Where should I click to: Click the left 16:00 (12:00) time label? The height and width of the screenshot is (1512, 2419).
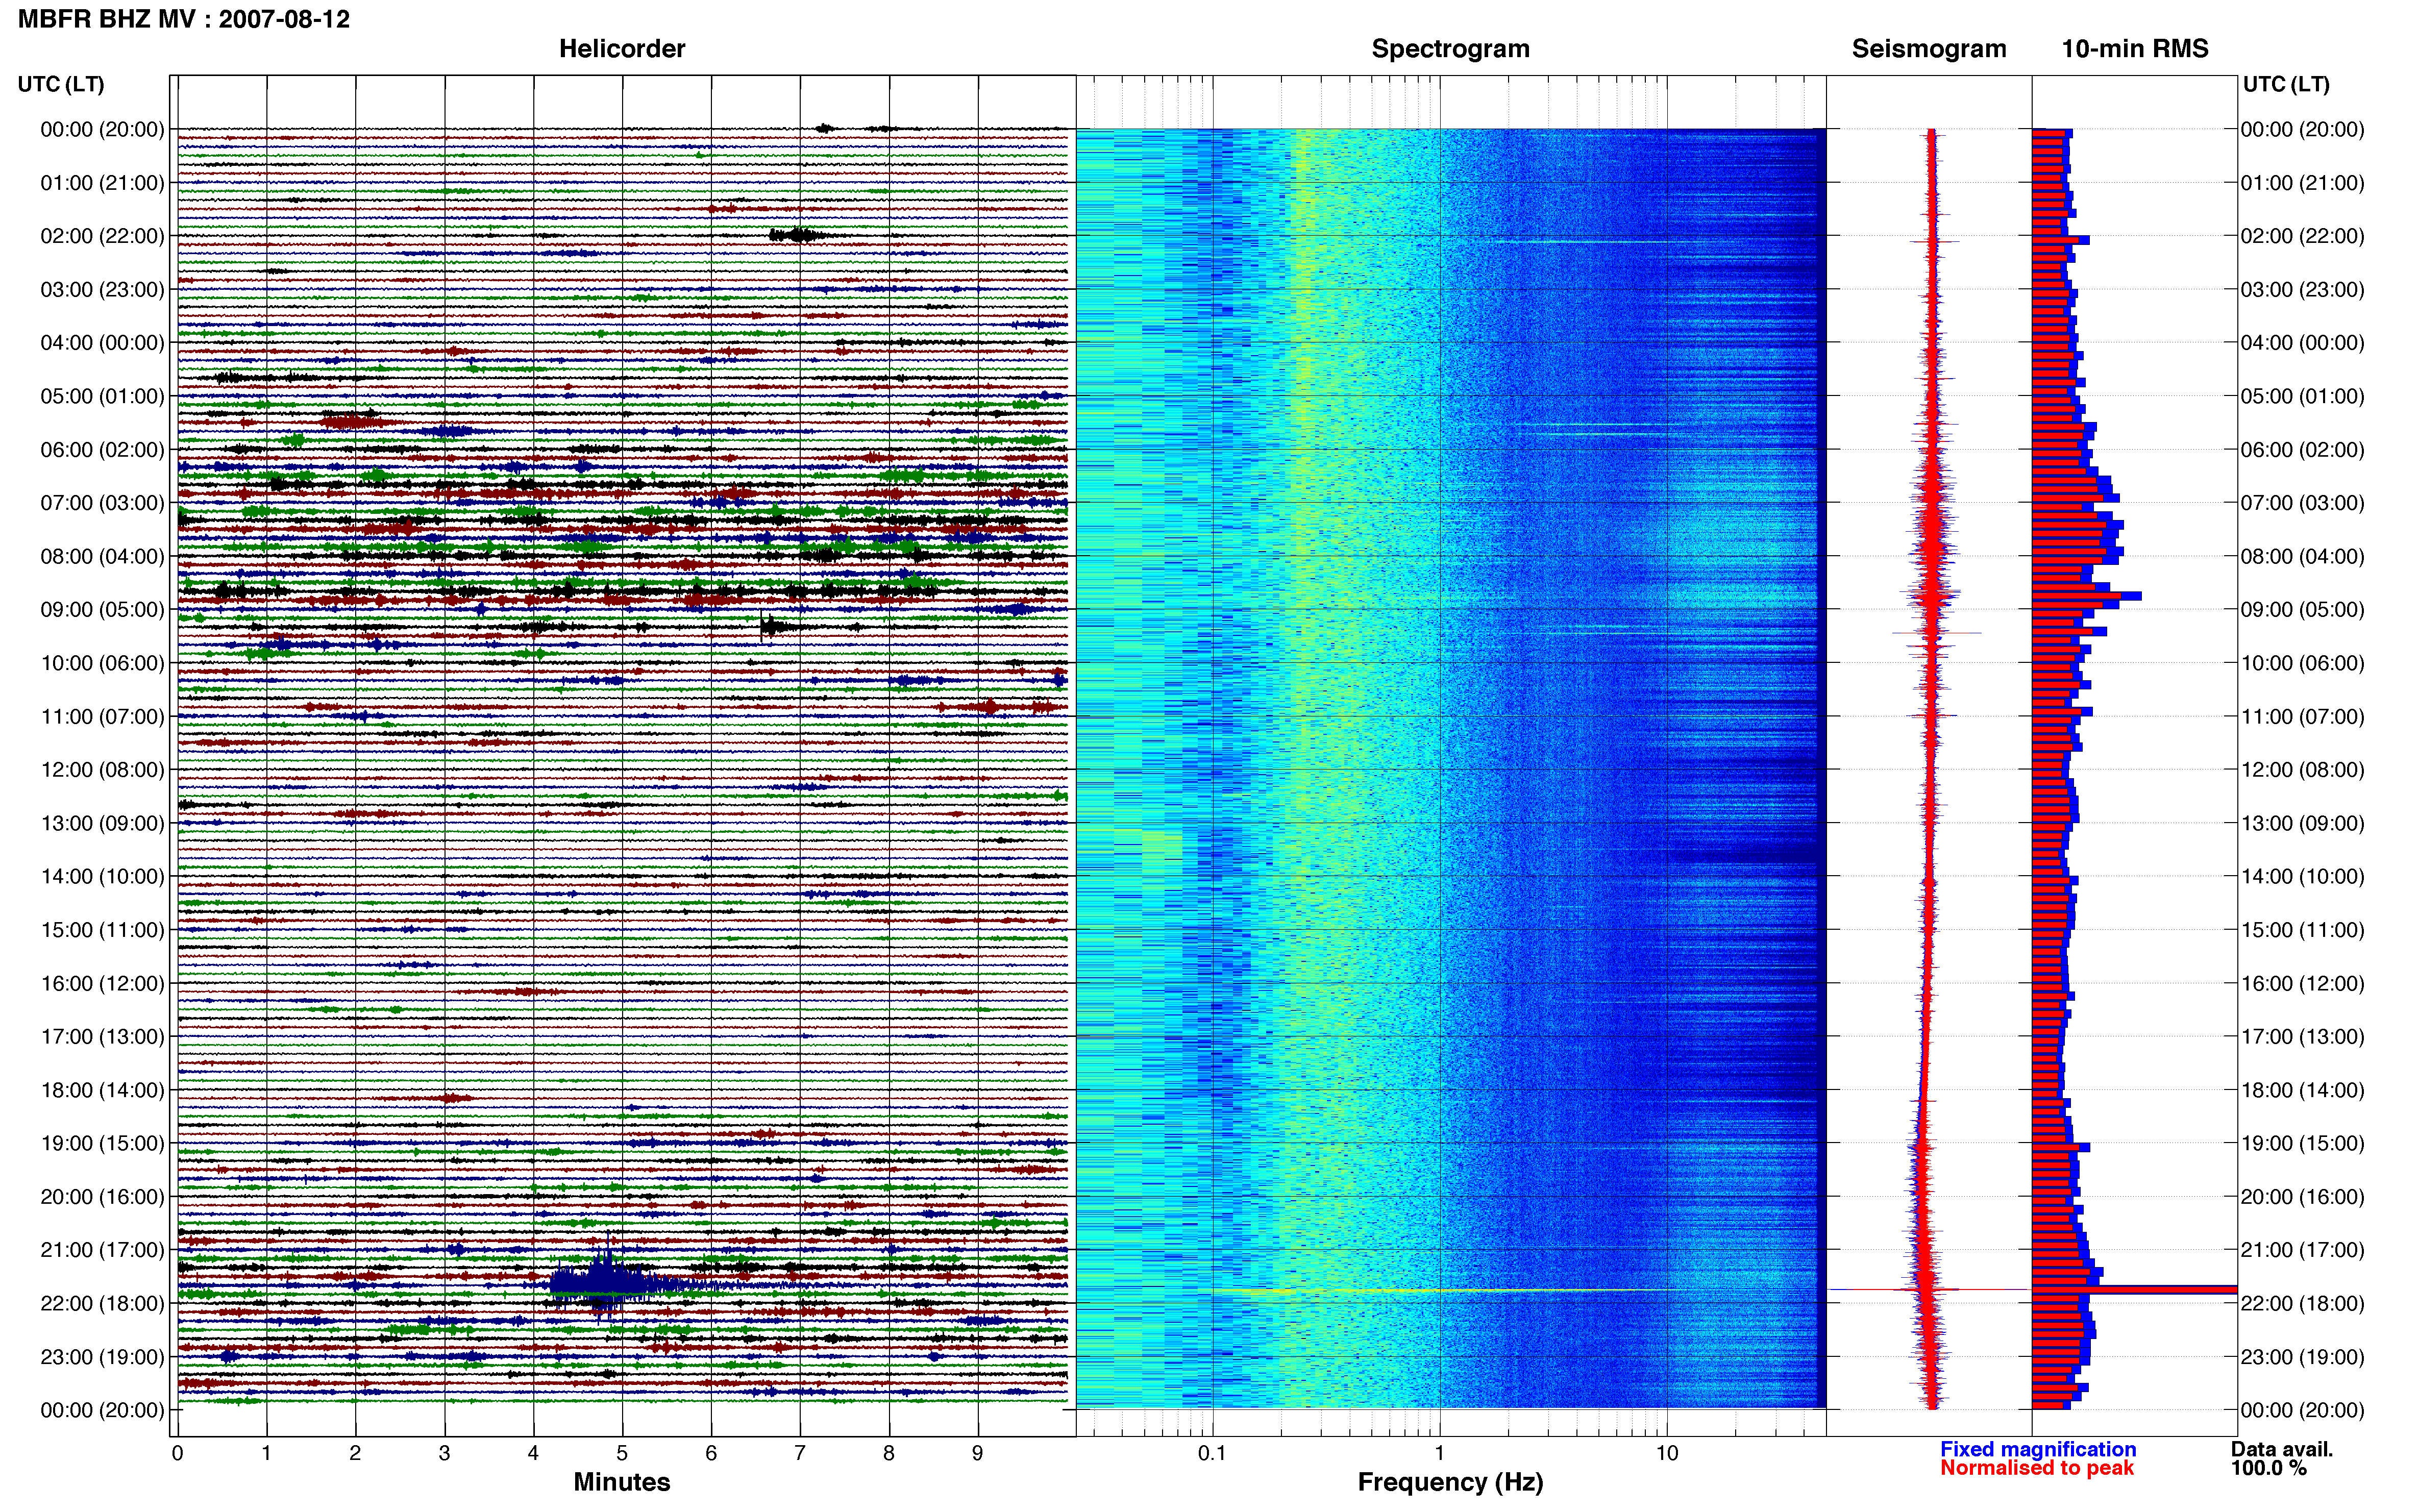point(102,983)
